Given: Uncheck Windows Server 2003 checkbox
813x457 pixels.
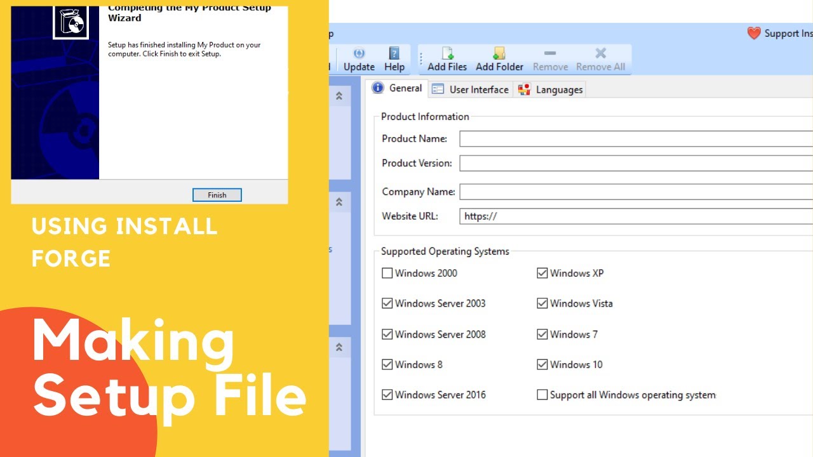Looking at the screenshot, I should point(387,304).
